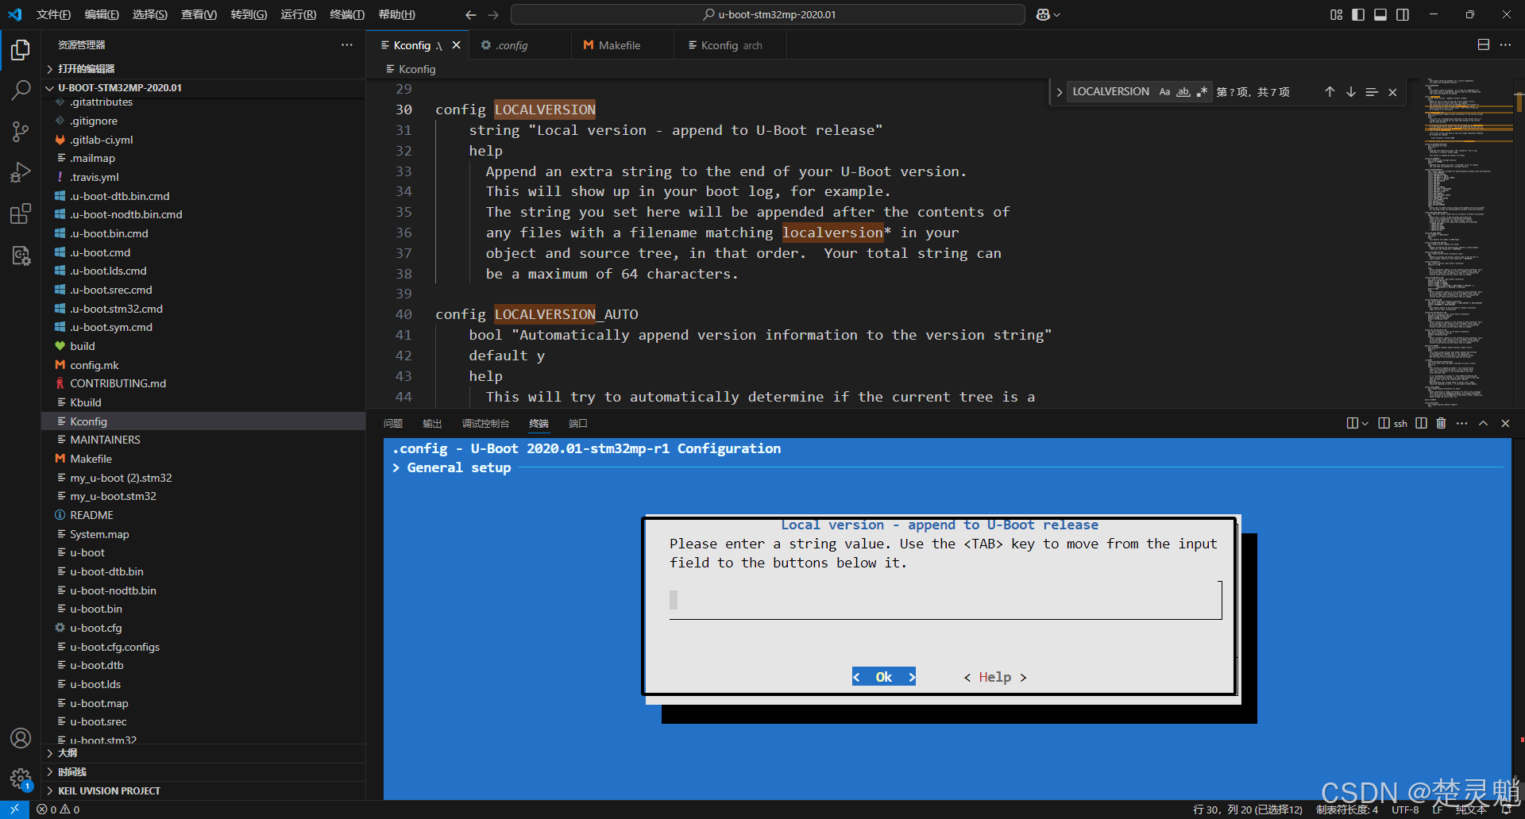
Task: Switch to the Kconfig arch tab
Action: click(x=731, y=45)
